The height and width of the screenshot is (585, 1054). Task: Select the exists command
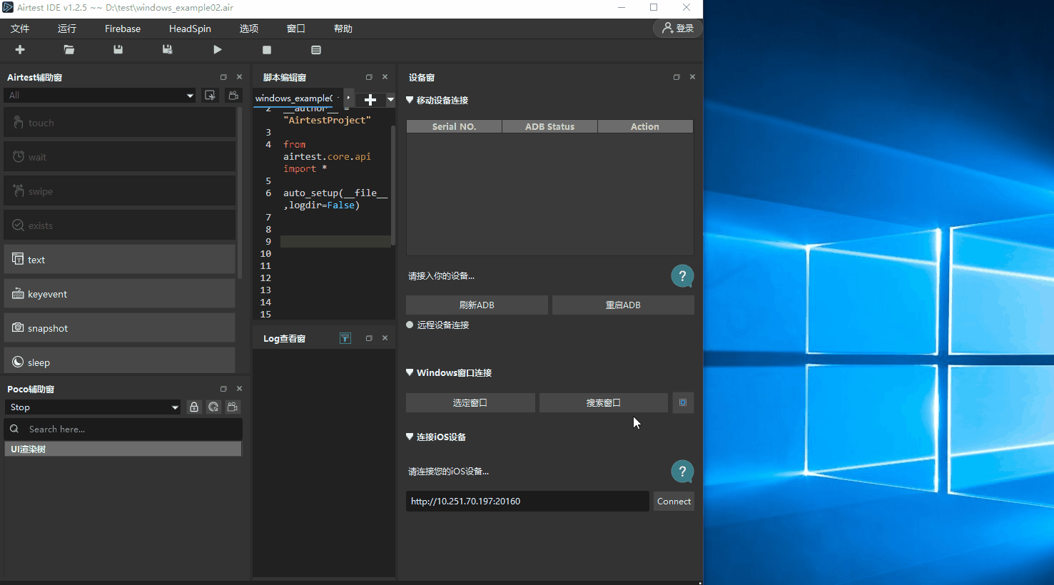tap(120, 225)
